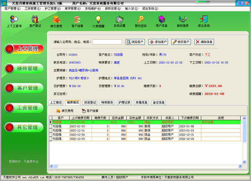251x181 pixels.
Task: Click the 客户登记 toolbar icon
Action: pyautogui.click(x=35, y=21)
